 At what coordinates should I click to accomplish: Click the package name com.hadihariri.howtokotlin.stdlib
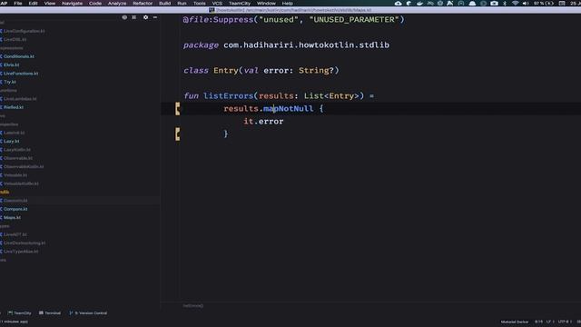coord(307,45)
